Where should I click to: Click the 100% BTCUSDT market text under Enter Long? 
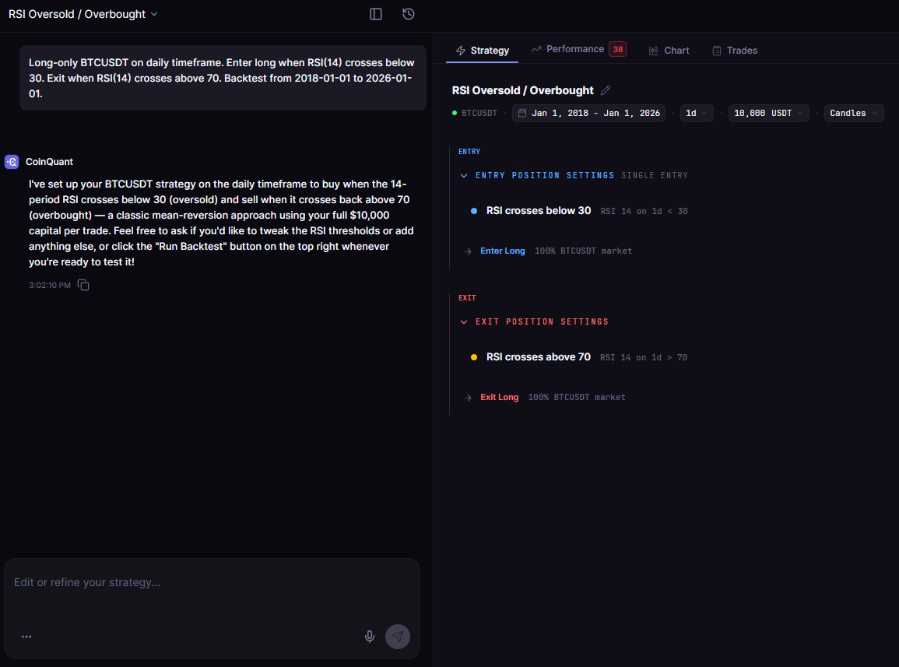pyautogui.click(x=583, y=251)
